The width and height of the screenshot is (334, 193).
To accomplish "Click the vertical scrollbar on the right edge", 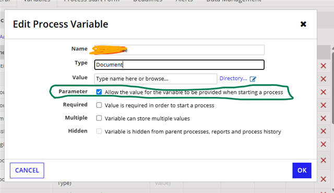I will [332, 85].
